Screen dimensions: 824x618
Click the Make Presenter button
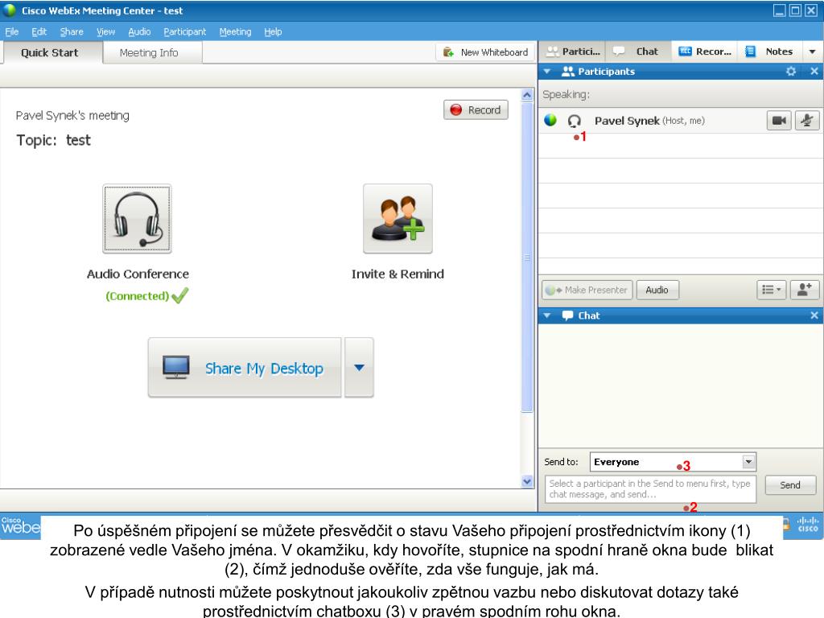tap(587, 290)
